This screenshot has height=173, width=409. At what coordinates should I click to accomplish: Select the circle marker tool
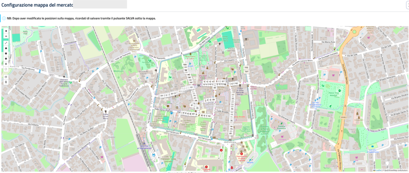(x=6, y=69)
